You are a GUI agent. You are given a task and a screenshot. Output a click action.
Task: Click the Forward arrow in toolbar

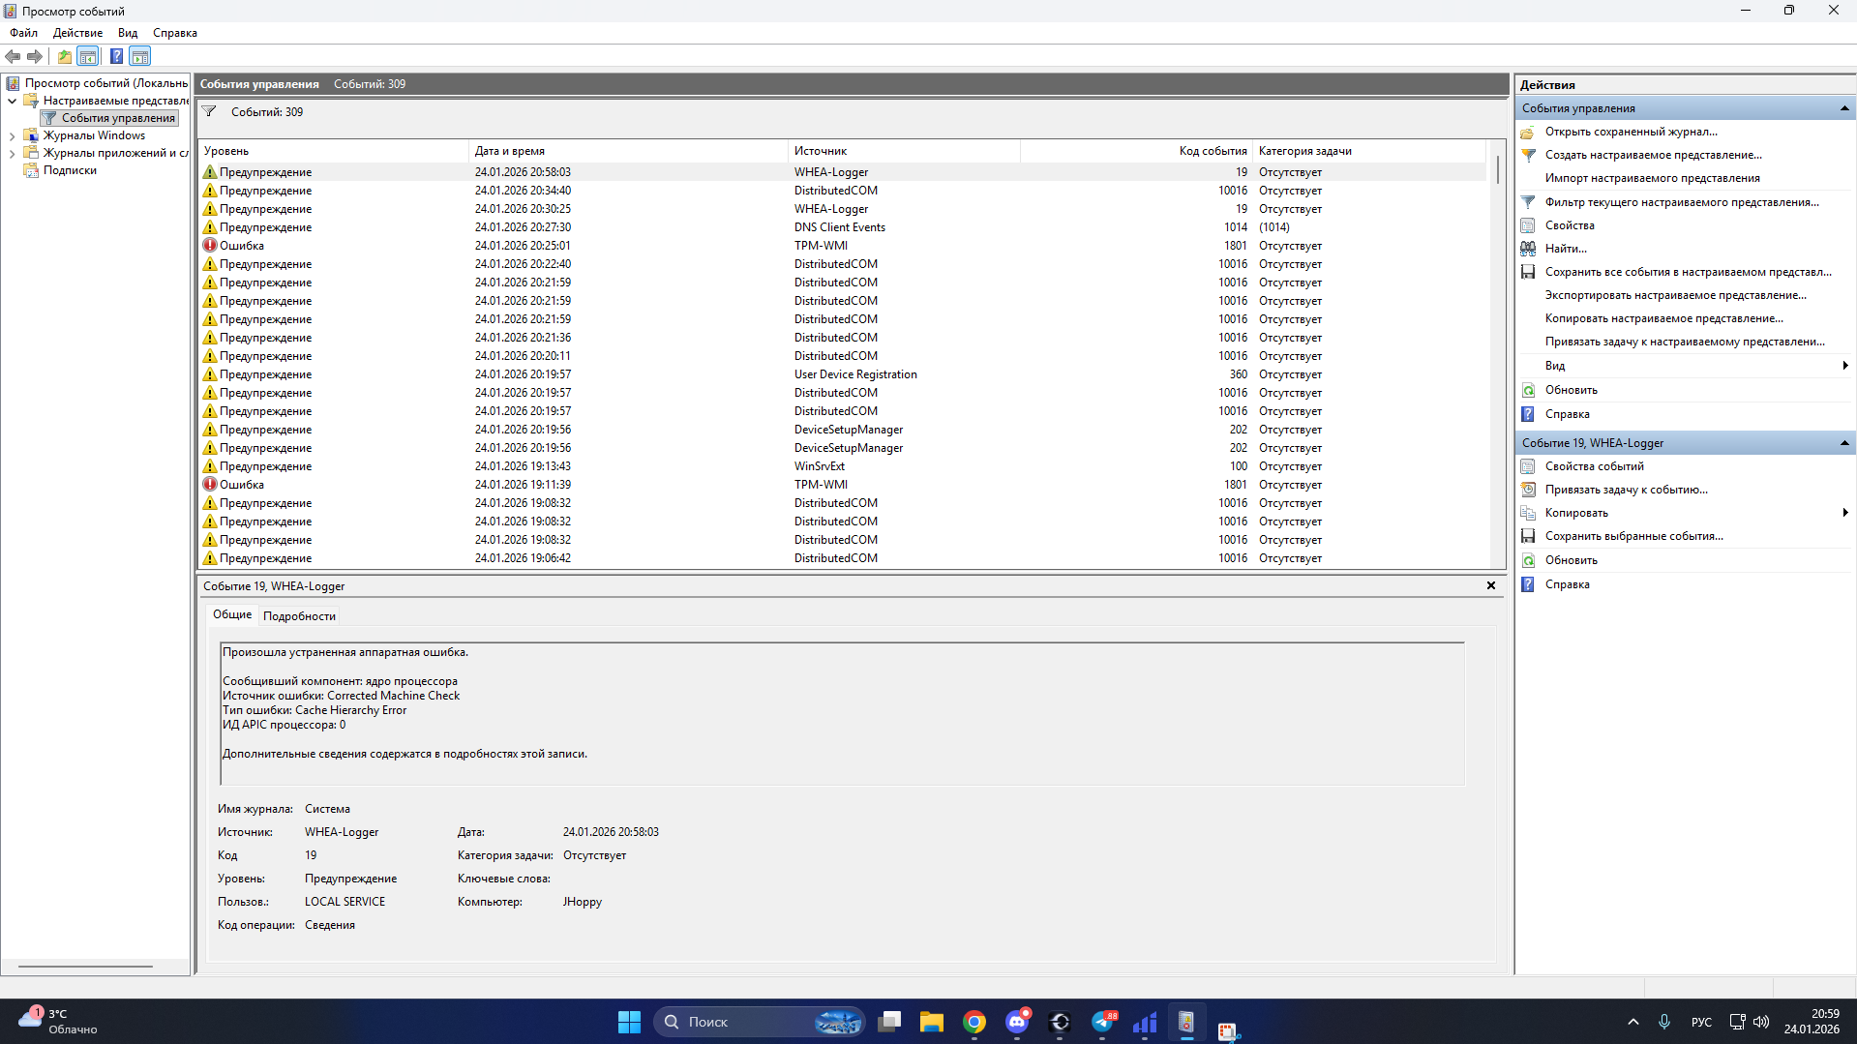tap(35, 56)
